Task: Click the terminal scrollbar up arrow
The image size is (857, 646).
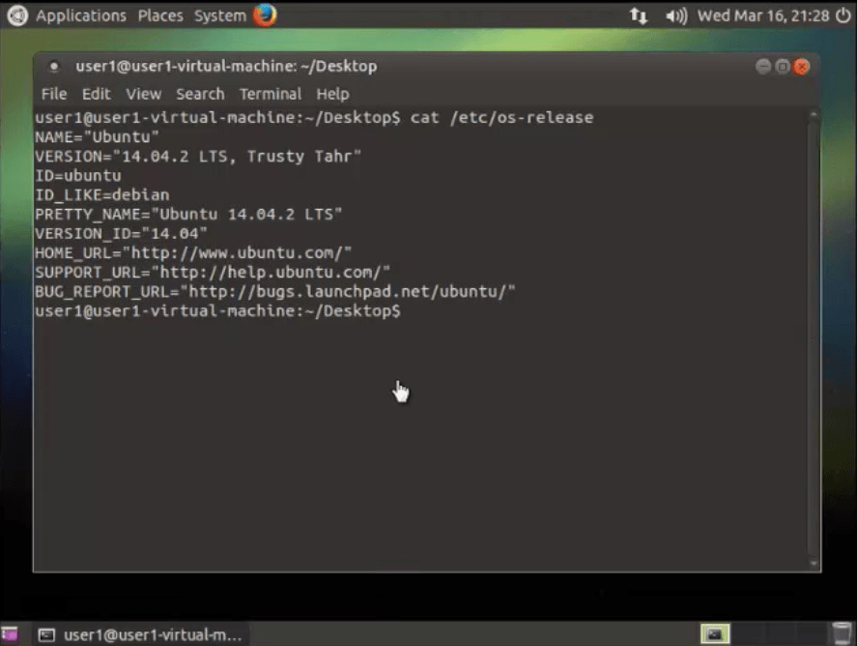Action: coord(814,115)
